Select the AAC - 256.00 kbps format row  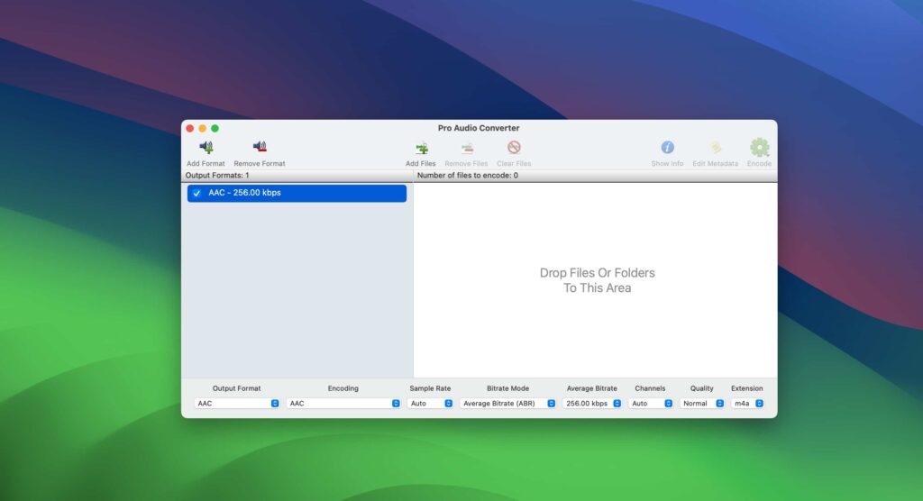pyautogui.click(x=297, y=193)
